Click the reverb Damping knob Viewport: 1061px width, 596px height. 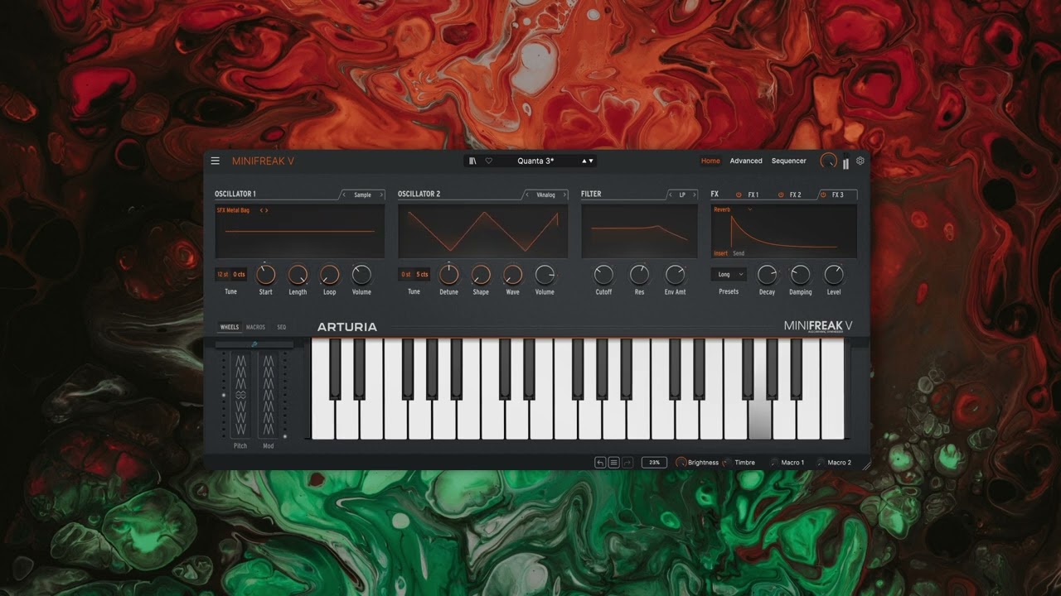tap(800, 274)
